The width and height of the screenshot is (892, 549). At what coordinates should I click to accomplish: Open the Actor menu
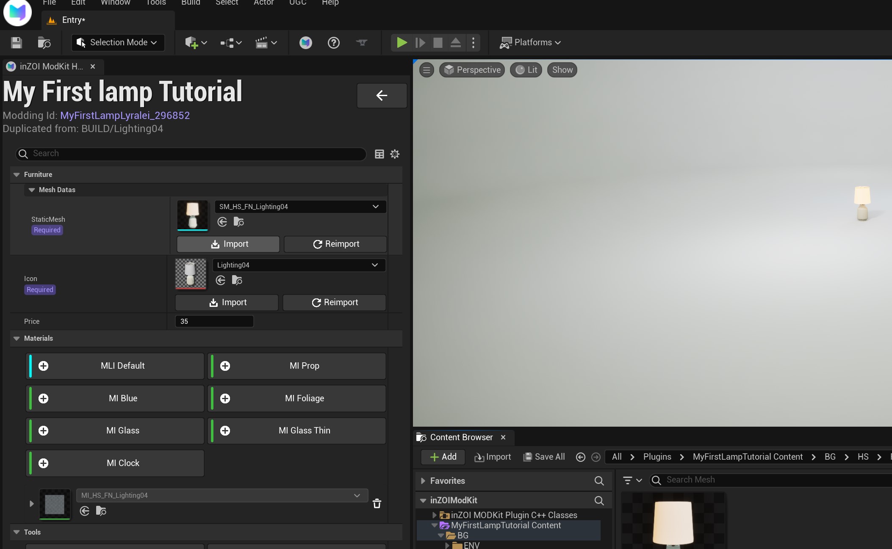coord(263,3)
